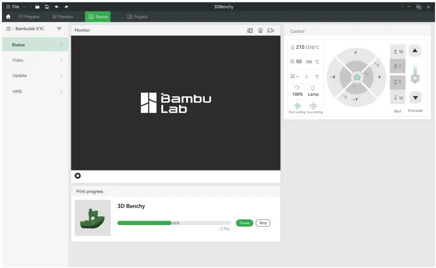Jog toolhead in Y direction
This screenshot has height=268, width=436.
355,53
